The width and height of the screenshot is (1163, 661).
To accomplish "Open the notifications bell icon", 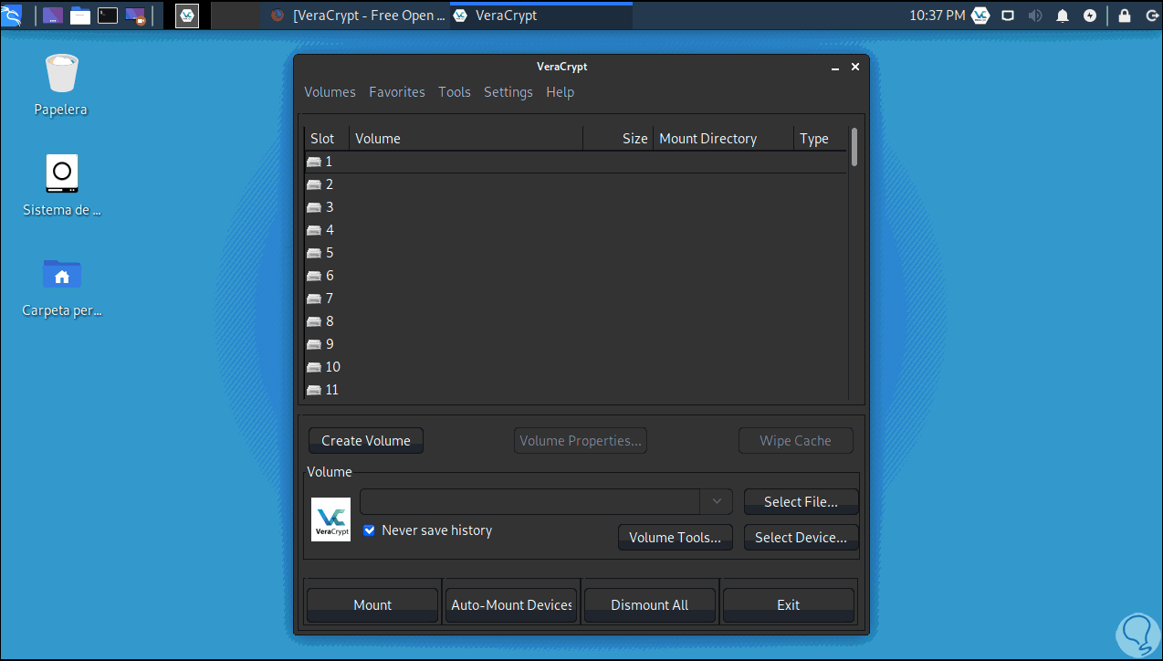I will pyautogui.click(x=1063, y=16).
